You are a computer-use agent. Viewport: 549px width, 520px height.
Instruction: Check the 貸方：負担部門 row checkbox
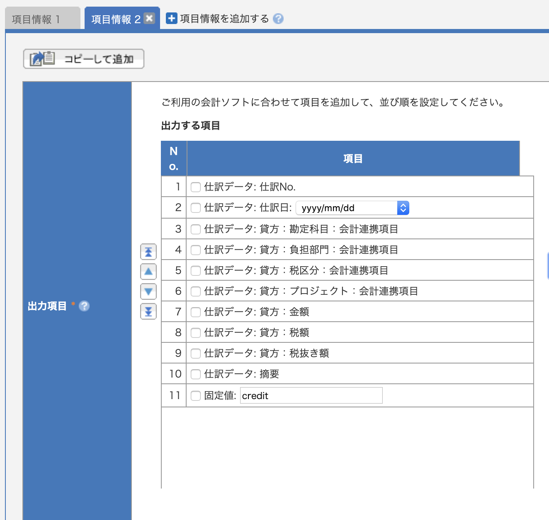(x=196, y=250)
